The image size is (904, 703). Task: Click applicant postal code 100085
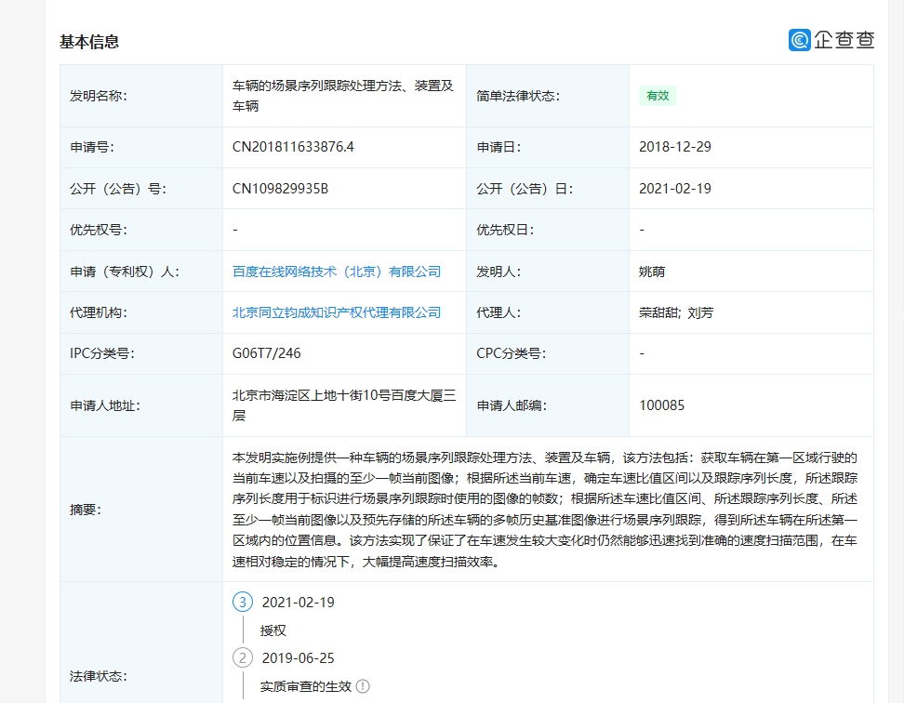(661, 405)
